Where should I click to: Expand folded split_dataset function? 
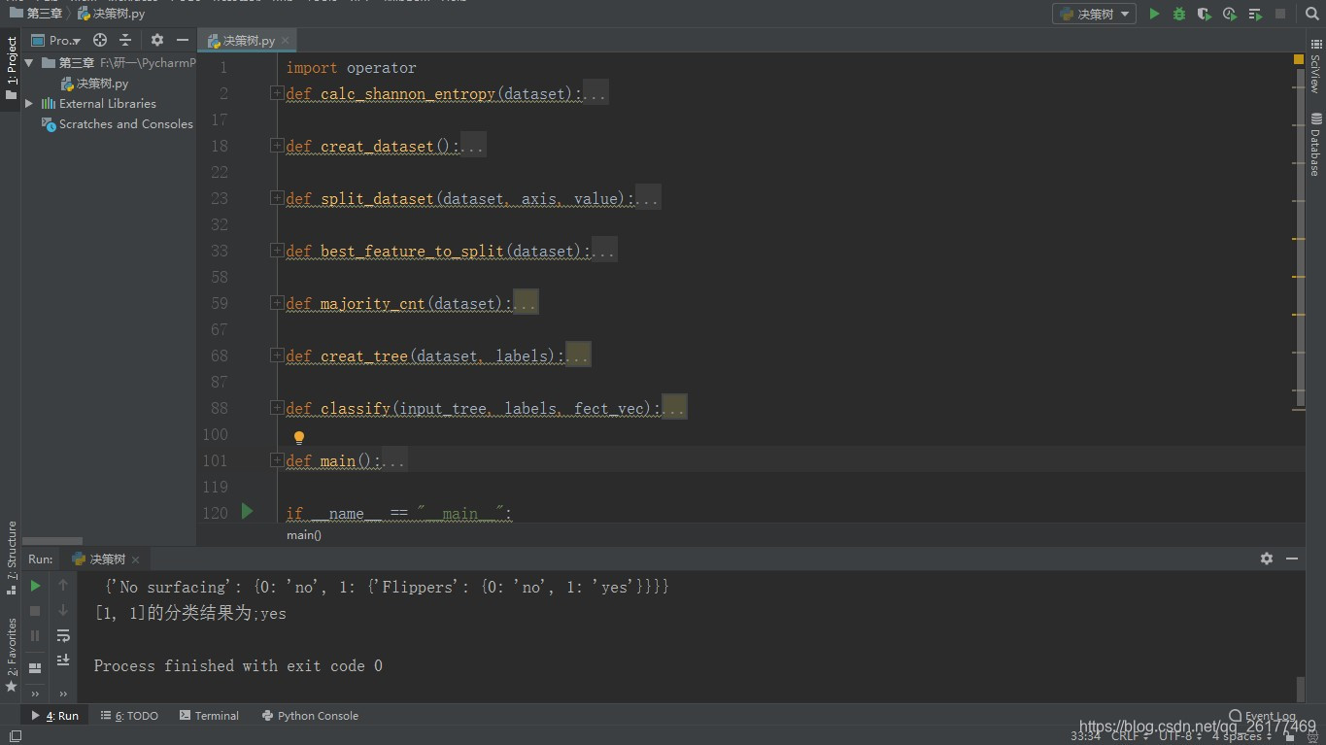277,198
